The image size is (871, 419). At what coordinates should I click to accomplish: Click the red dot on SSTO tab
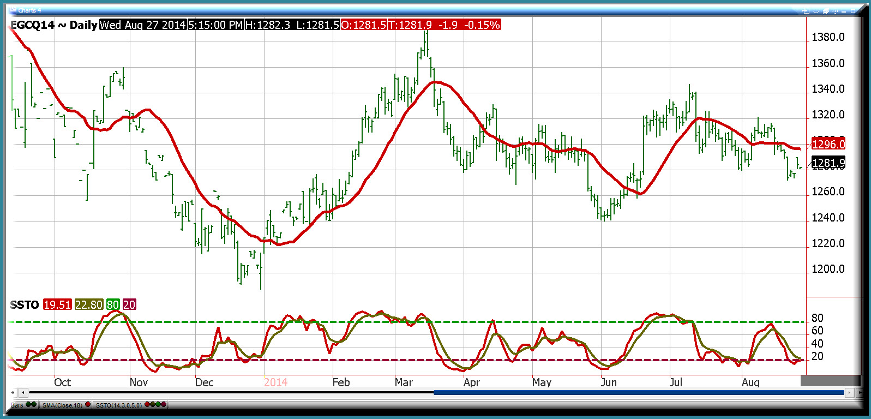point(147,405)
